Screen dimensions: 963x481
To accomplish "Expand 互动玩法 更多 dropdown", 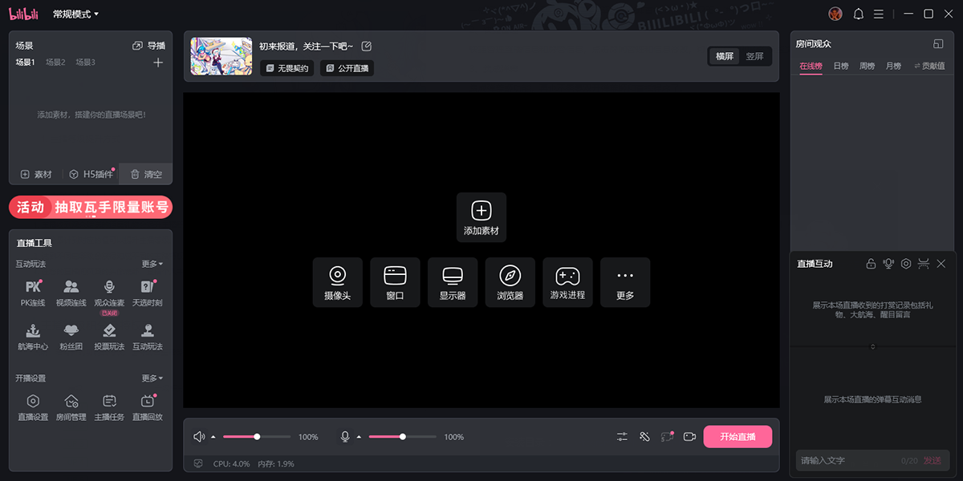I will tap(152, 264).
